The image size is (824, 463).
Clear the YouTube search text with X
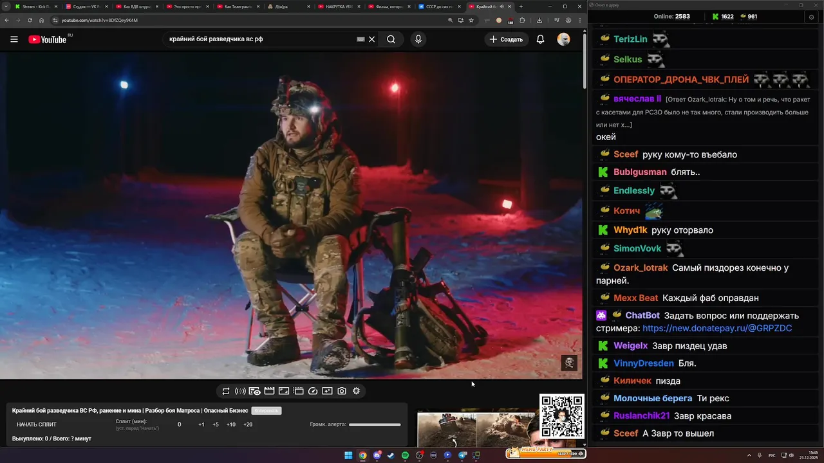pyautogui.click(x=371, y=39)
